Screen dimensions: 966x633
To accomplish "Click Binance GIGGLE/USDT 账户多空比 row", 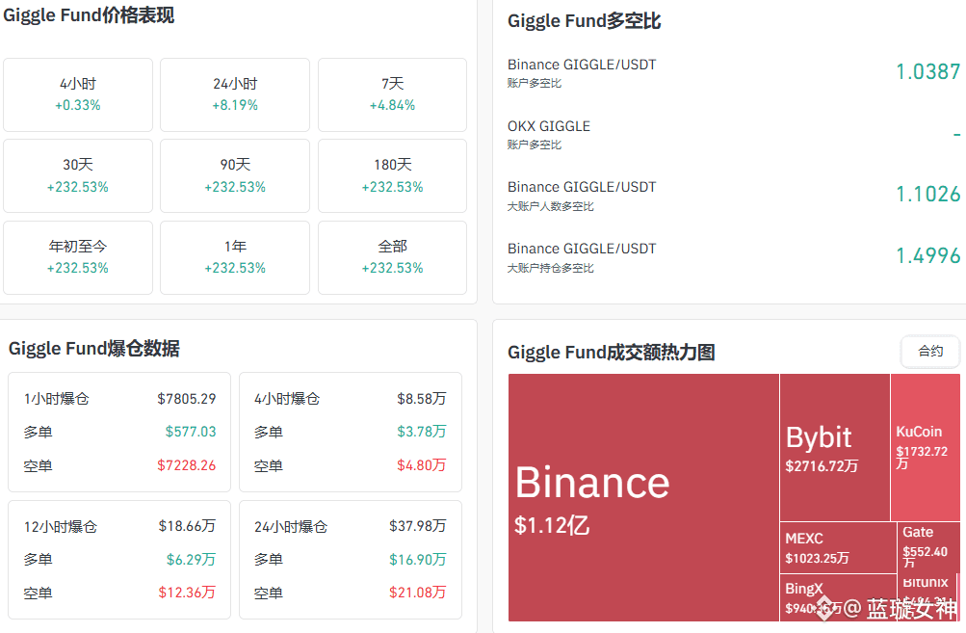I will (x=734, y=72).
